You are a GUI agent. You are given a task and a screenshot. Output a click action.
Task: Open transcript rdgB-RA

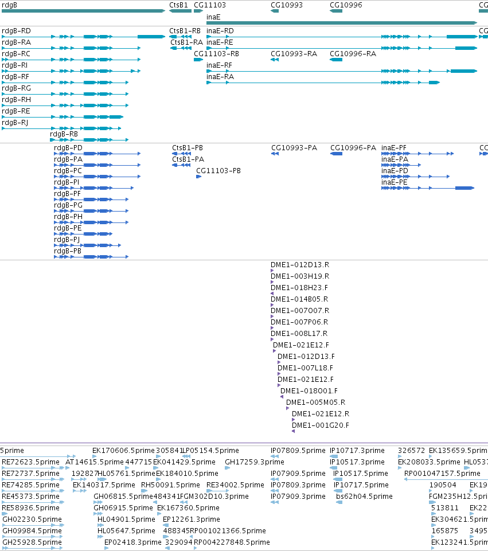16,42
